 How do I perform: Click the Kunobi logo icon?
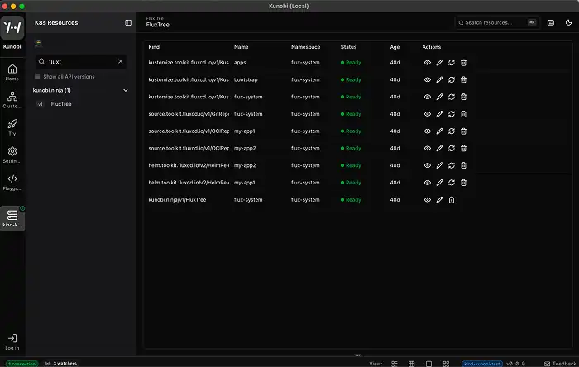click(12, 27)
